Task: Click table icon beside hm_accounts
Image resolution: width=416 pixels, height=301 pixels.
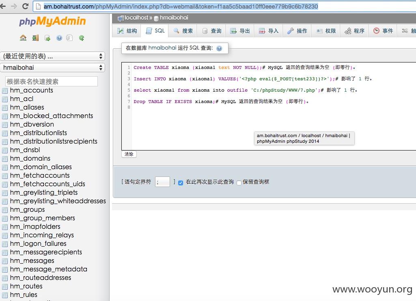Action: 5,91
